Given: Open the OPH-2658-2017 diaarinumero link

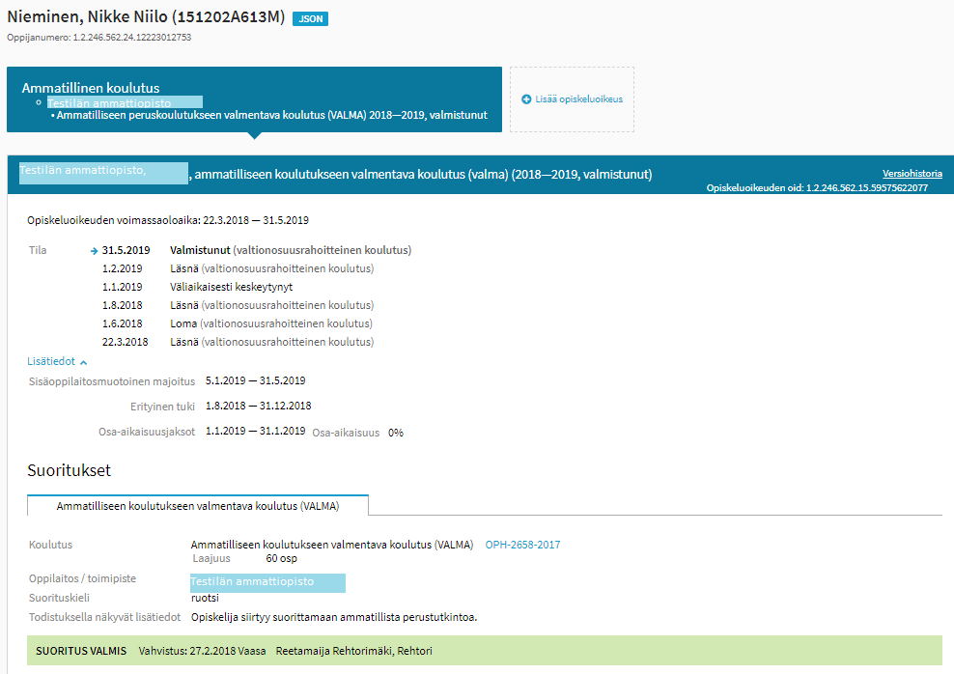Looking at the screenshot, I should pos(522,545).
